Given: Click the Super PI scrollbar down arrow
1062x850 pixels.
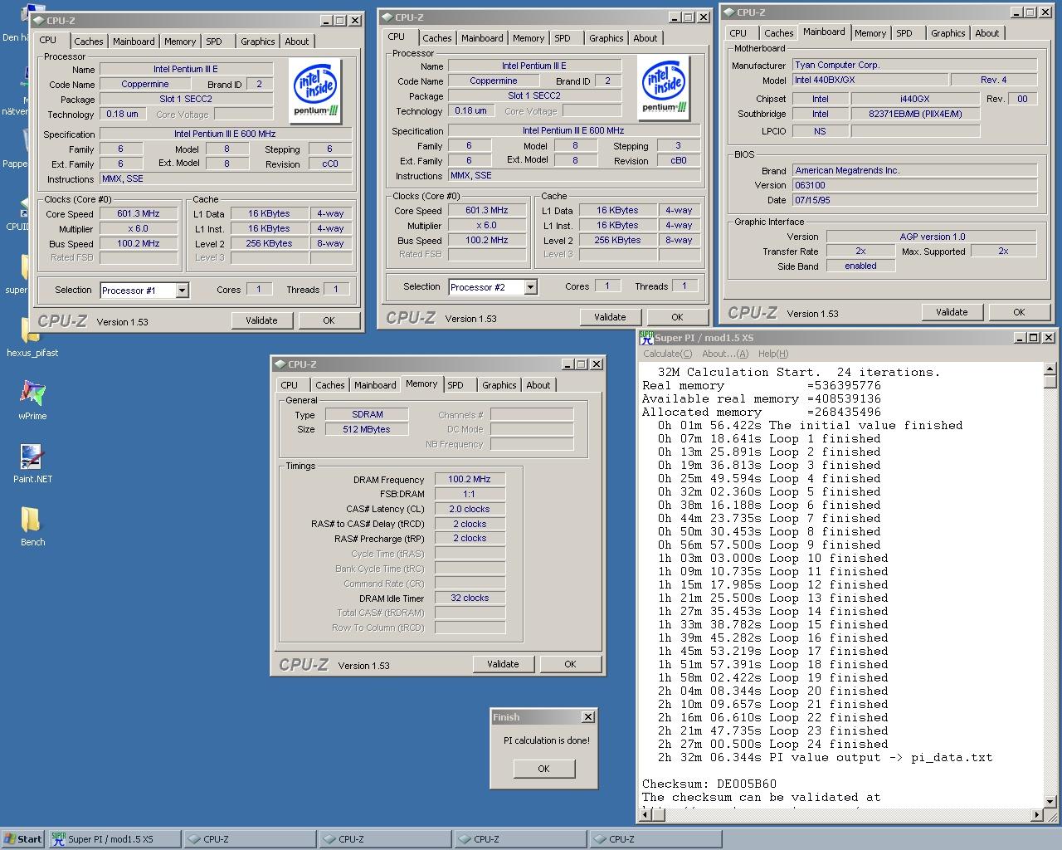Looking at the screenshot, I should 1050,801.
